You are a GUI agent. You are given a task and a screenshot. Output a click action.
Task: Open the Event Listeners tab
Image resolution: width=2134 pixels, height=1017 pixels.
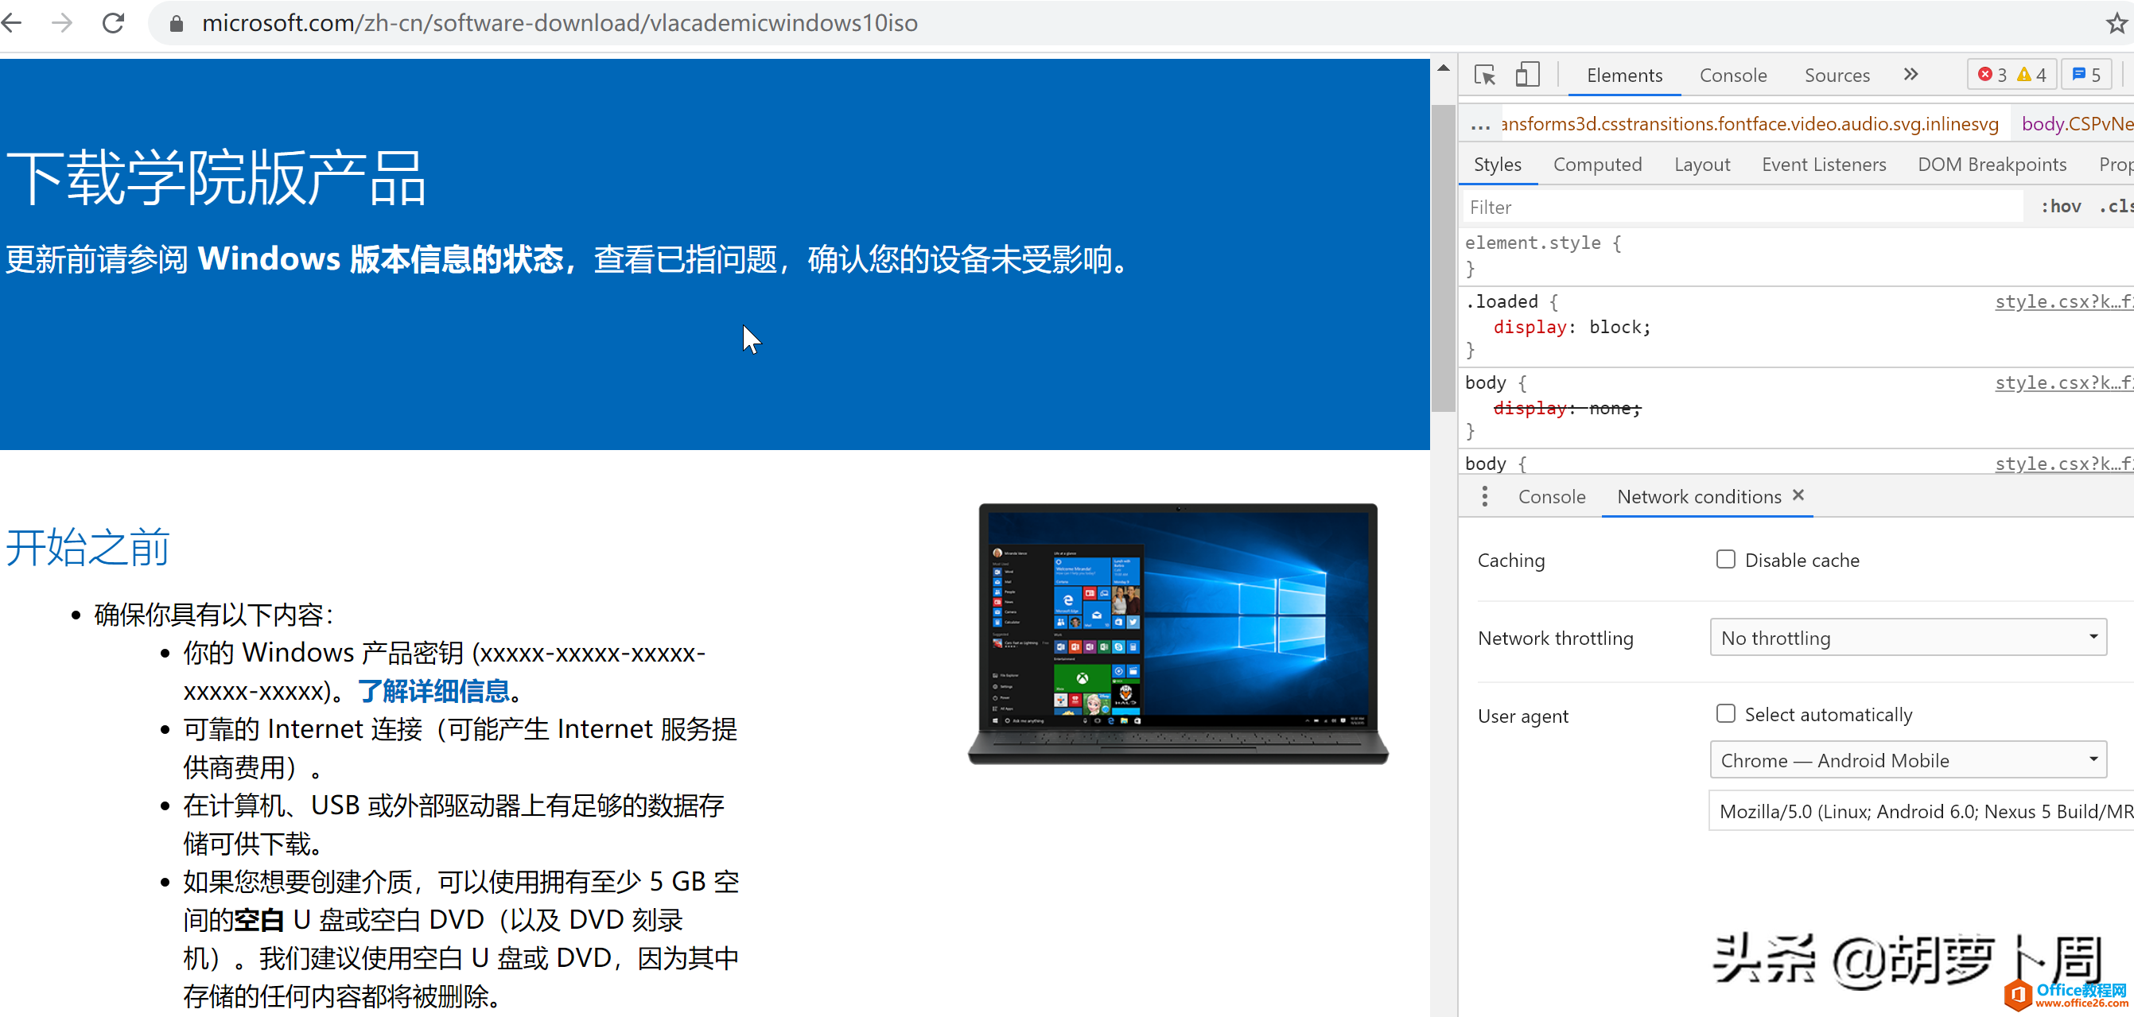(x=1823, y=165)
